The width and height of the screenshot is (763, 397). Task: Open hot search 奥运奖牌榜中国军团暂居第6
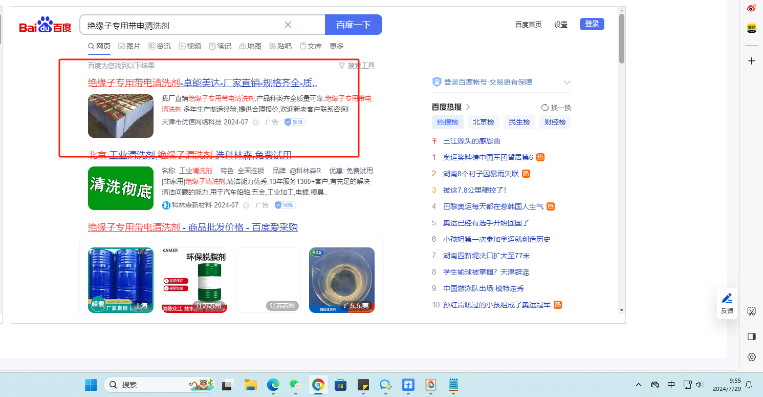[488, 157]
